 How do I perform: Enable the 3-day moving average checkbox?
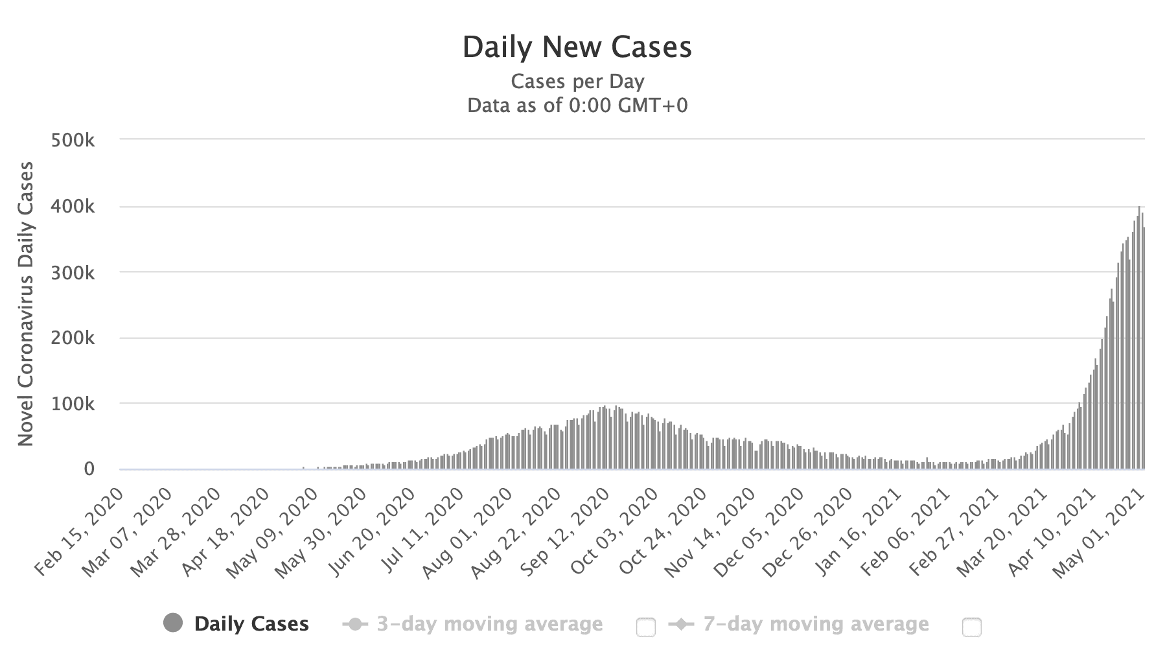[x=645, y=627]
